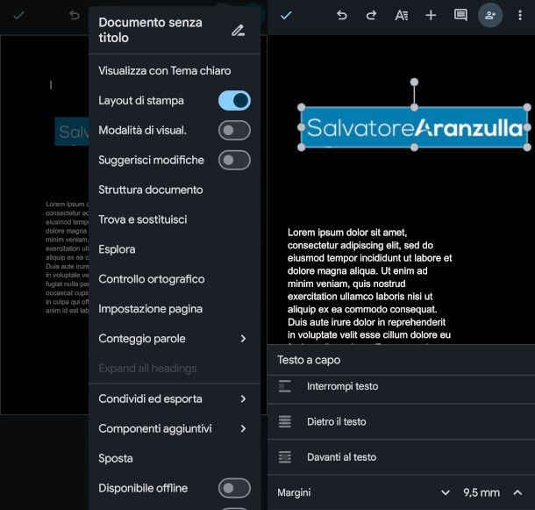Tap Sposta menu entry

(115, 458)
